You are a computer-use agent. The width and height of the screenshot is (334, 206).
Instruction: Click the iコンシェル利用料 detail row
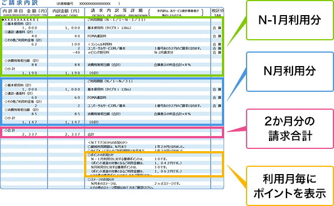100,44
